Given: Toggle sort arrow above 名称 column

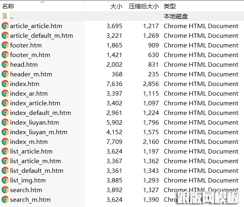Looking at the screenshot, I should point(43,2).
